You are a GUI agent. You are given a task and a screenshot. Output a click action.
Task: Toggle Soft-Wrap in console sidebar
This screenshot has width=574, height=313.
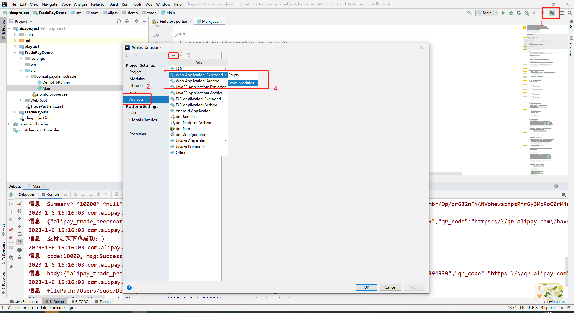tap(19, 234)
